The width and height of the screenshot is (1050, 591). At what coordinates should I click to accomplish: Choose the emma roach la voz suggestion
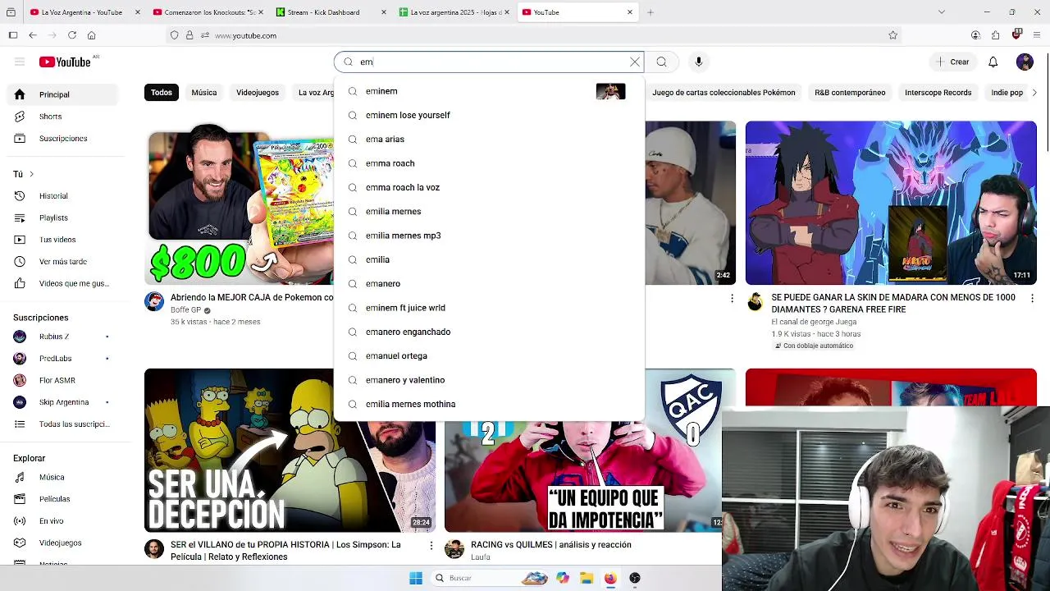[x=489, y=187]
